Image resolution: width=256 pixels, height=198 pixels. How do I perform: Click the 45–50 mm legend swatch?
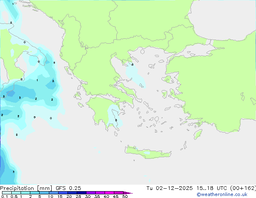(119, 193)
